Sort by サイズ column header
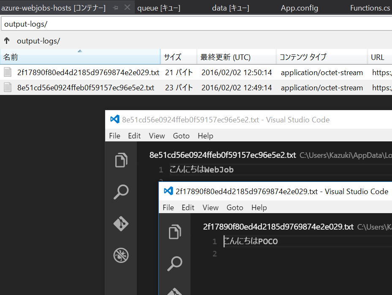Screen dimensions: 392x295 pyautogui.click(x=179, y=57)
